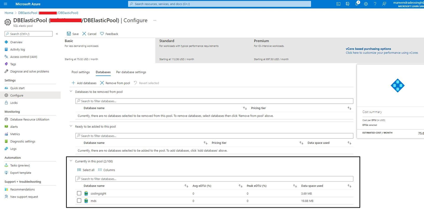424x209 pixels.
Task: Check the mds database checkbox
Action: click(x=79, y=201)
